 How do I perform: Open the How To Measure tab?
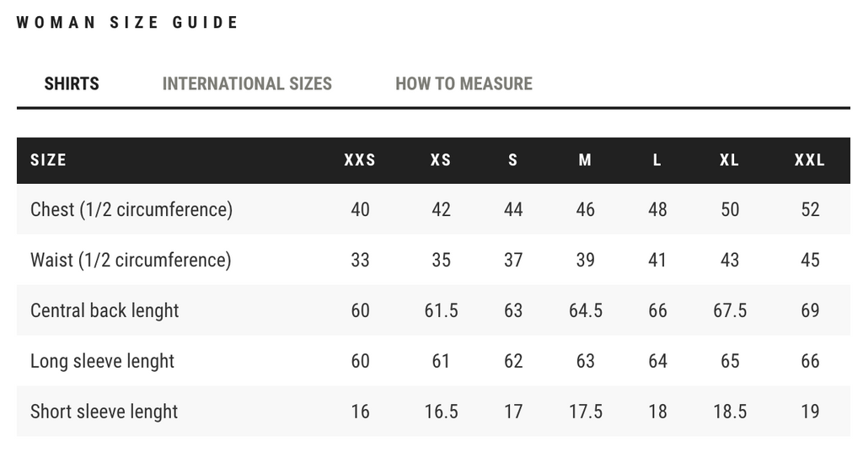464,83
